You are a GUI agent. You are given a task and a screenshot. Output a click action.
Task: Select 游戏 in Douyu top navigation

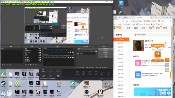(x=158, y=28)
